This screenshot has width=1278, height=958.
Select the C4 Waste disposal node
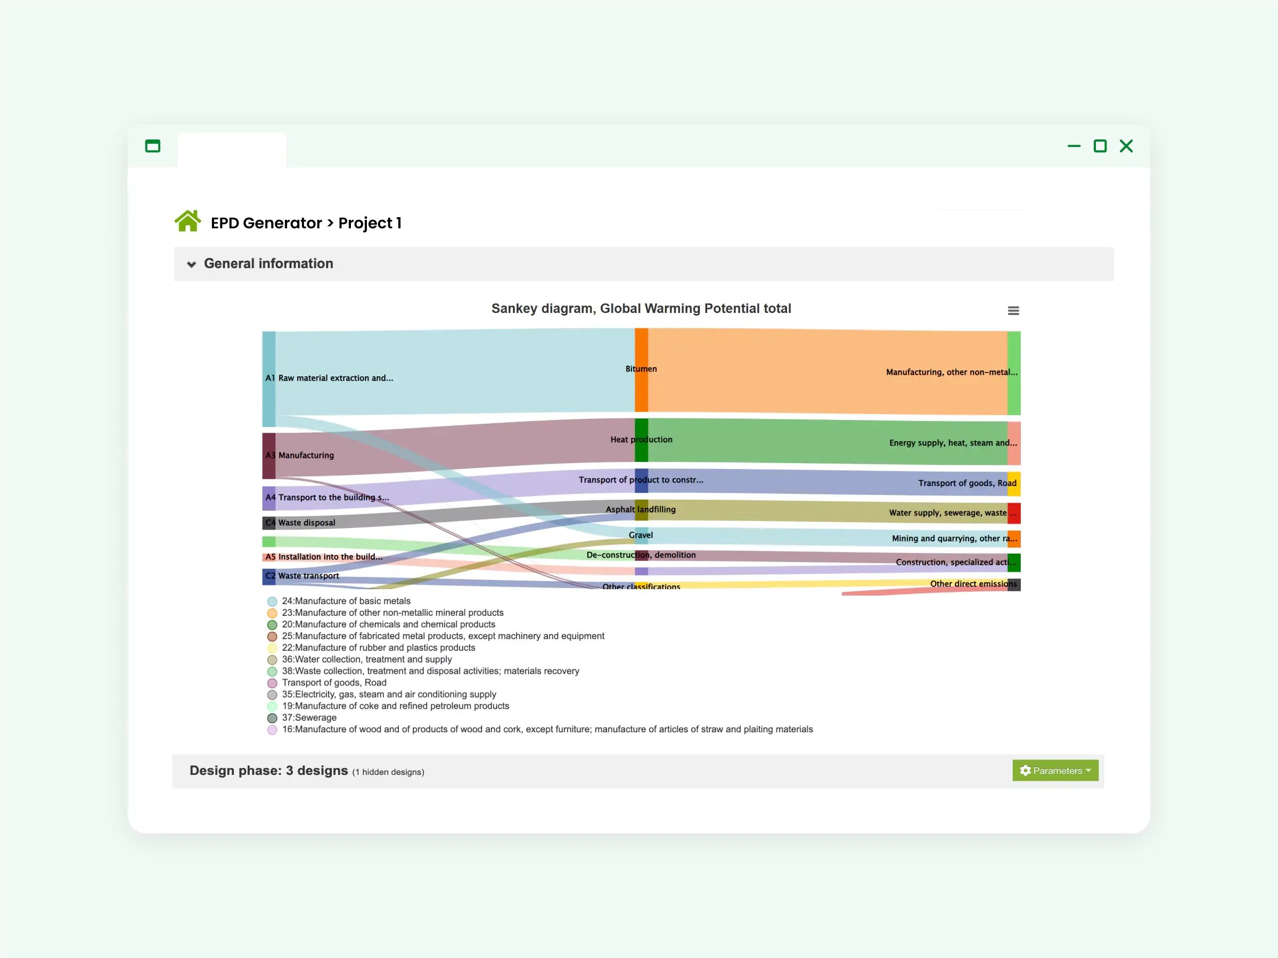269,523
